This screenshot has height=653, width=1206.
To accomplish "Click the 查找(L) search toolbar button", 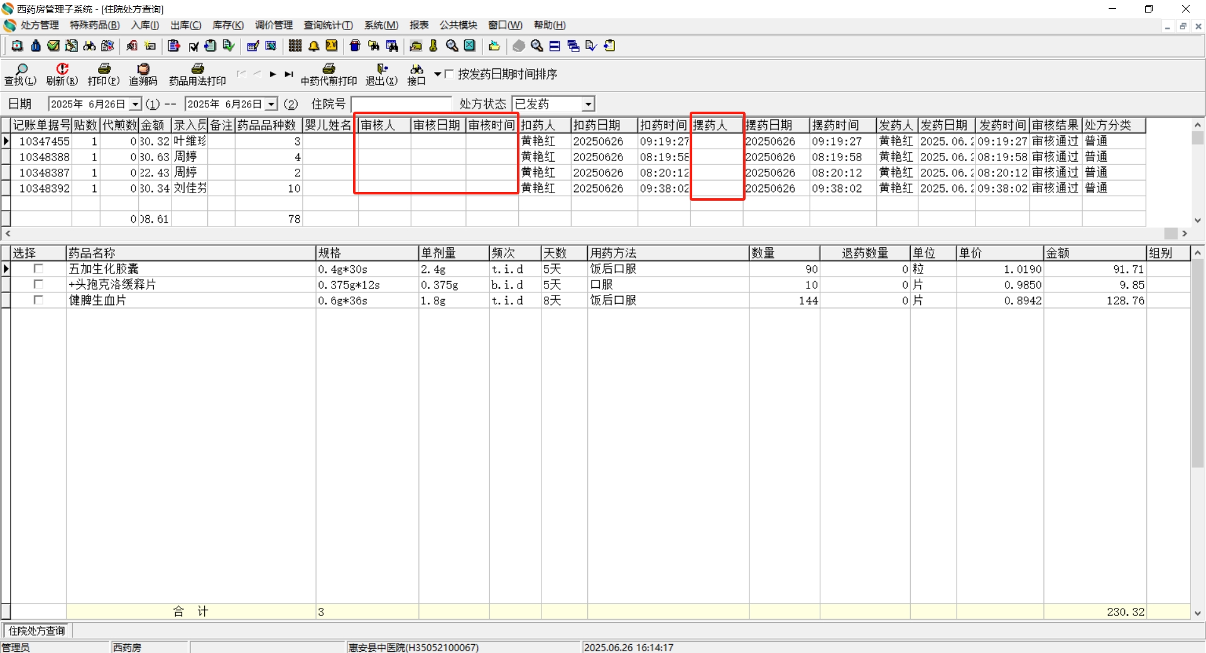I will click(20, 74).
